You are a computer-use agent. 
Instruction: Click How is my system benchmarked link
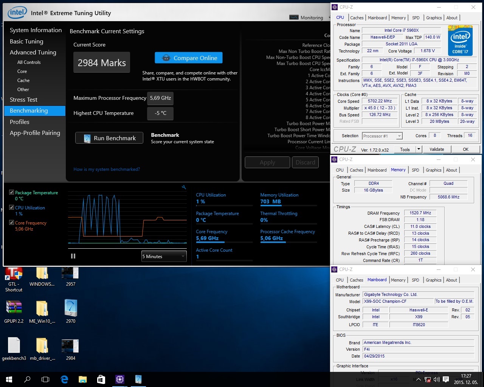coord(107,169)
